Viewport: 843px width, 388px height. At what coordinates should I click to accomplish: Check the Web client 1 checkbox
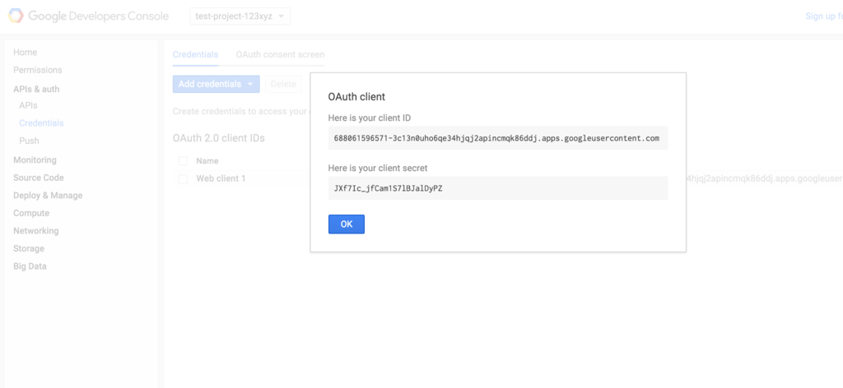[183, 178]
